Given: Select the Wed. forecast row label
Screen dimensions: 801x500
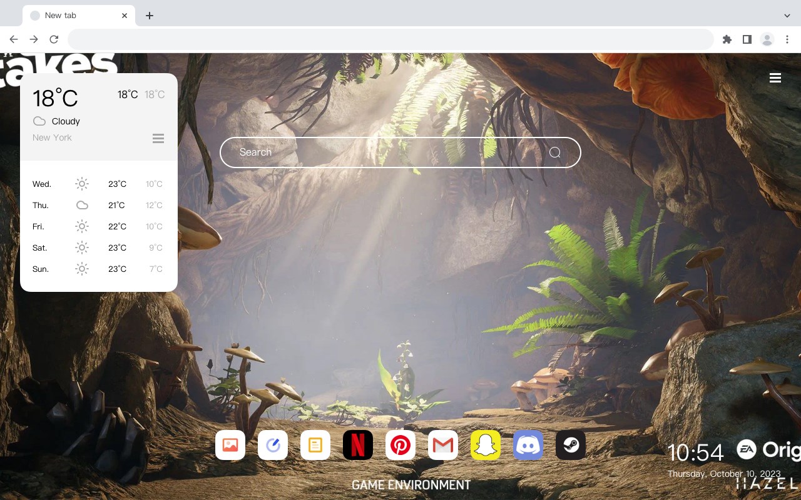Looking at the screenshot, I should 42,184.
